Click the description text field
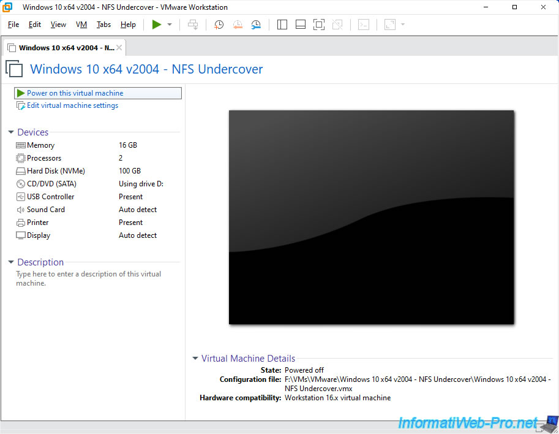 point(88,278)
